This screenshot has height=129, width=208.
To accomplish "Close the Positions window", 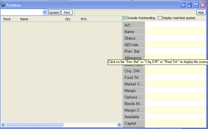I will (203, 5).
